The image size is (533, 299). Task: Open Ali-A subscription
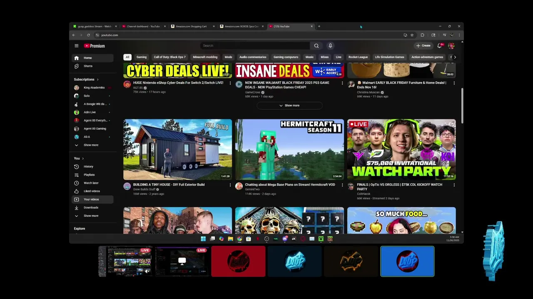pyautogui.click(x=92, y=137)
